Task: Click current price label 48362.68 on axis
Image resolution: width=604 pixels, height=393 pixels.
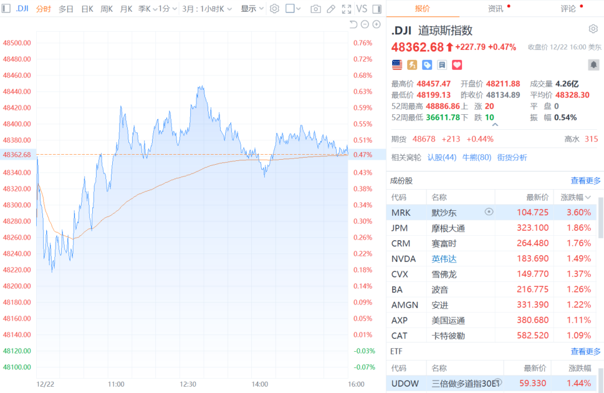Action: (x=17, y=155)
